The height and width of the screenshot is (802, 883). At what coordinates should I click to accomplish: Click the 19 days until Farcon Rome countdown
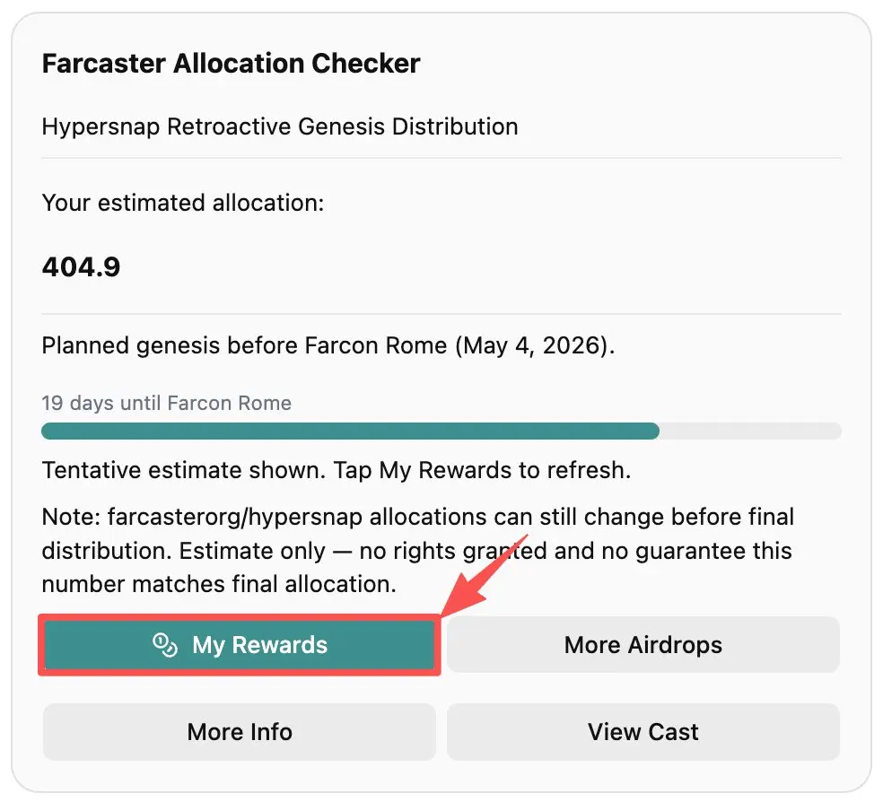(x=166, y=403)
